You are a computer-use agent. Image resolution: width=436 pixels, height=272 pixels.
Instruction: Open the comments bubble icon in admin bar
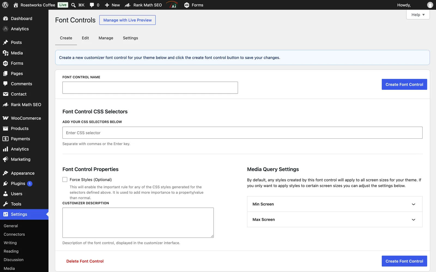pyautogui.click(x=92, y=5)
